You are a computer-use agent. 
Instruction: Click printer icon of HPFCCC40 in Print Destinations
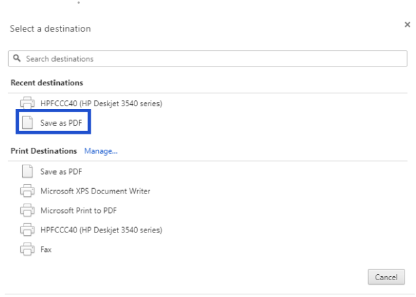pyautogui.click(x=28, y=230)
